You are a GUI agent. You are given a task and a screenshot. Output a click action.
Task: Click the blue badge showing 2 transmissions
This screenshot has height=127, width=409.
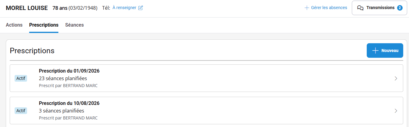(400, 8)
